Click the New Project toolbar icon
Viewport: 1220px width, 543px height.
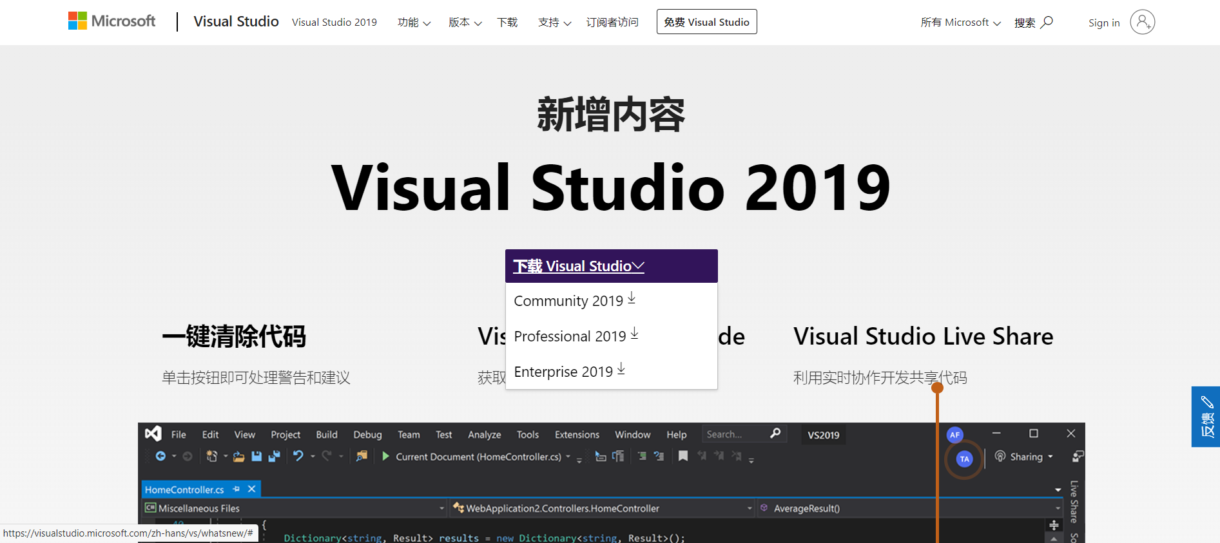(211, 456)
